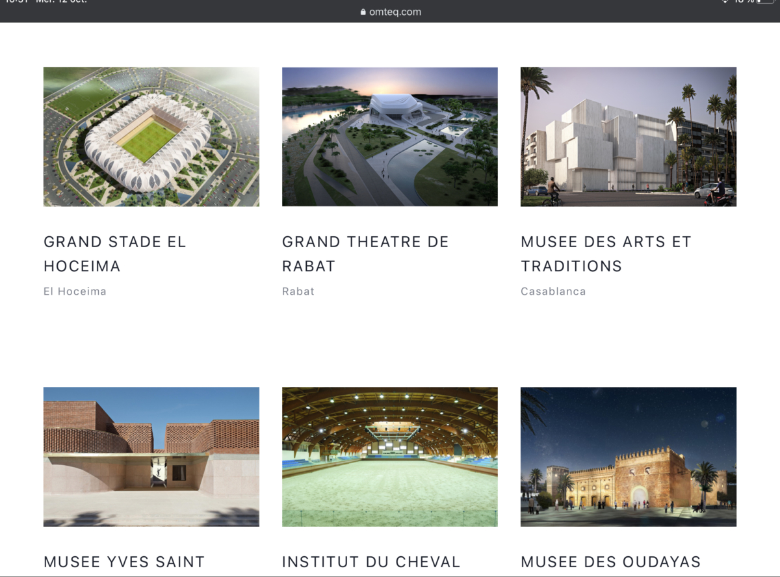Screen dimensions: 780x577
Task: Click the GRAND STADE EL HOCEIMA title
Action: pyautogui.click(x=115, y=254)
